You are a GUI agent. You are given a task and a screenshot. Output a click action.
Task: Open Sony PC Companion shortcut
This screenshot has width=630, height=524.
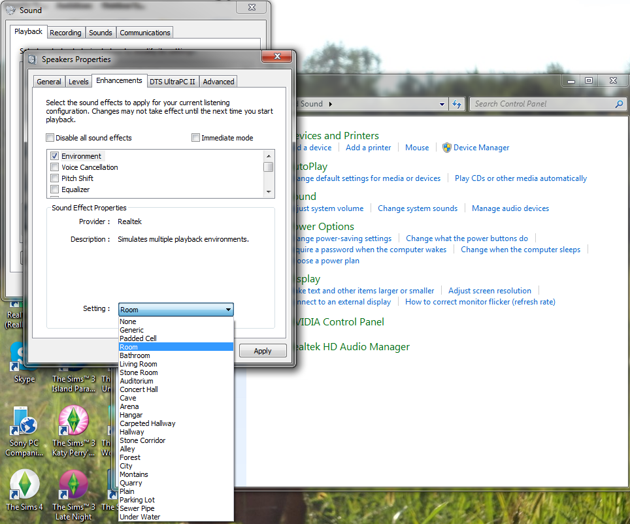point(24,422)
